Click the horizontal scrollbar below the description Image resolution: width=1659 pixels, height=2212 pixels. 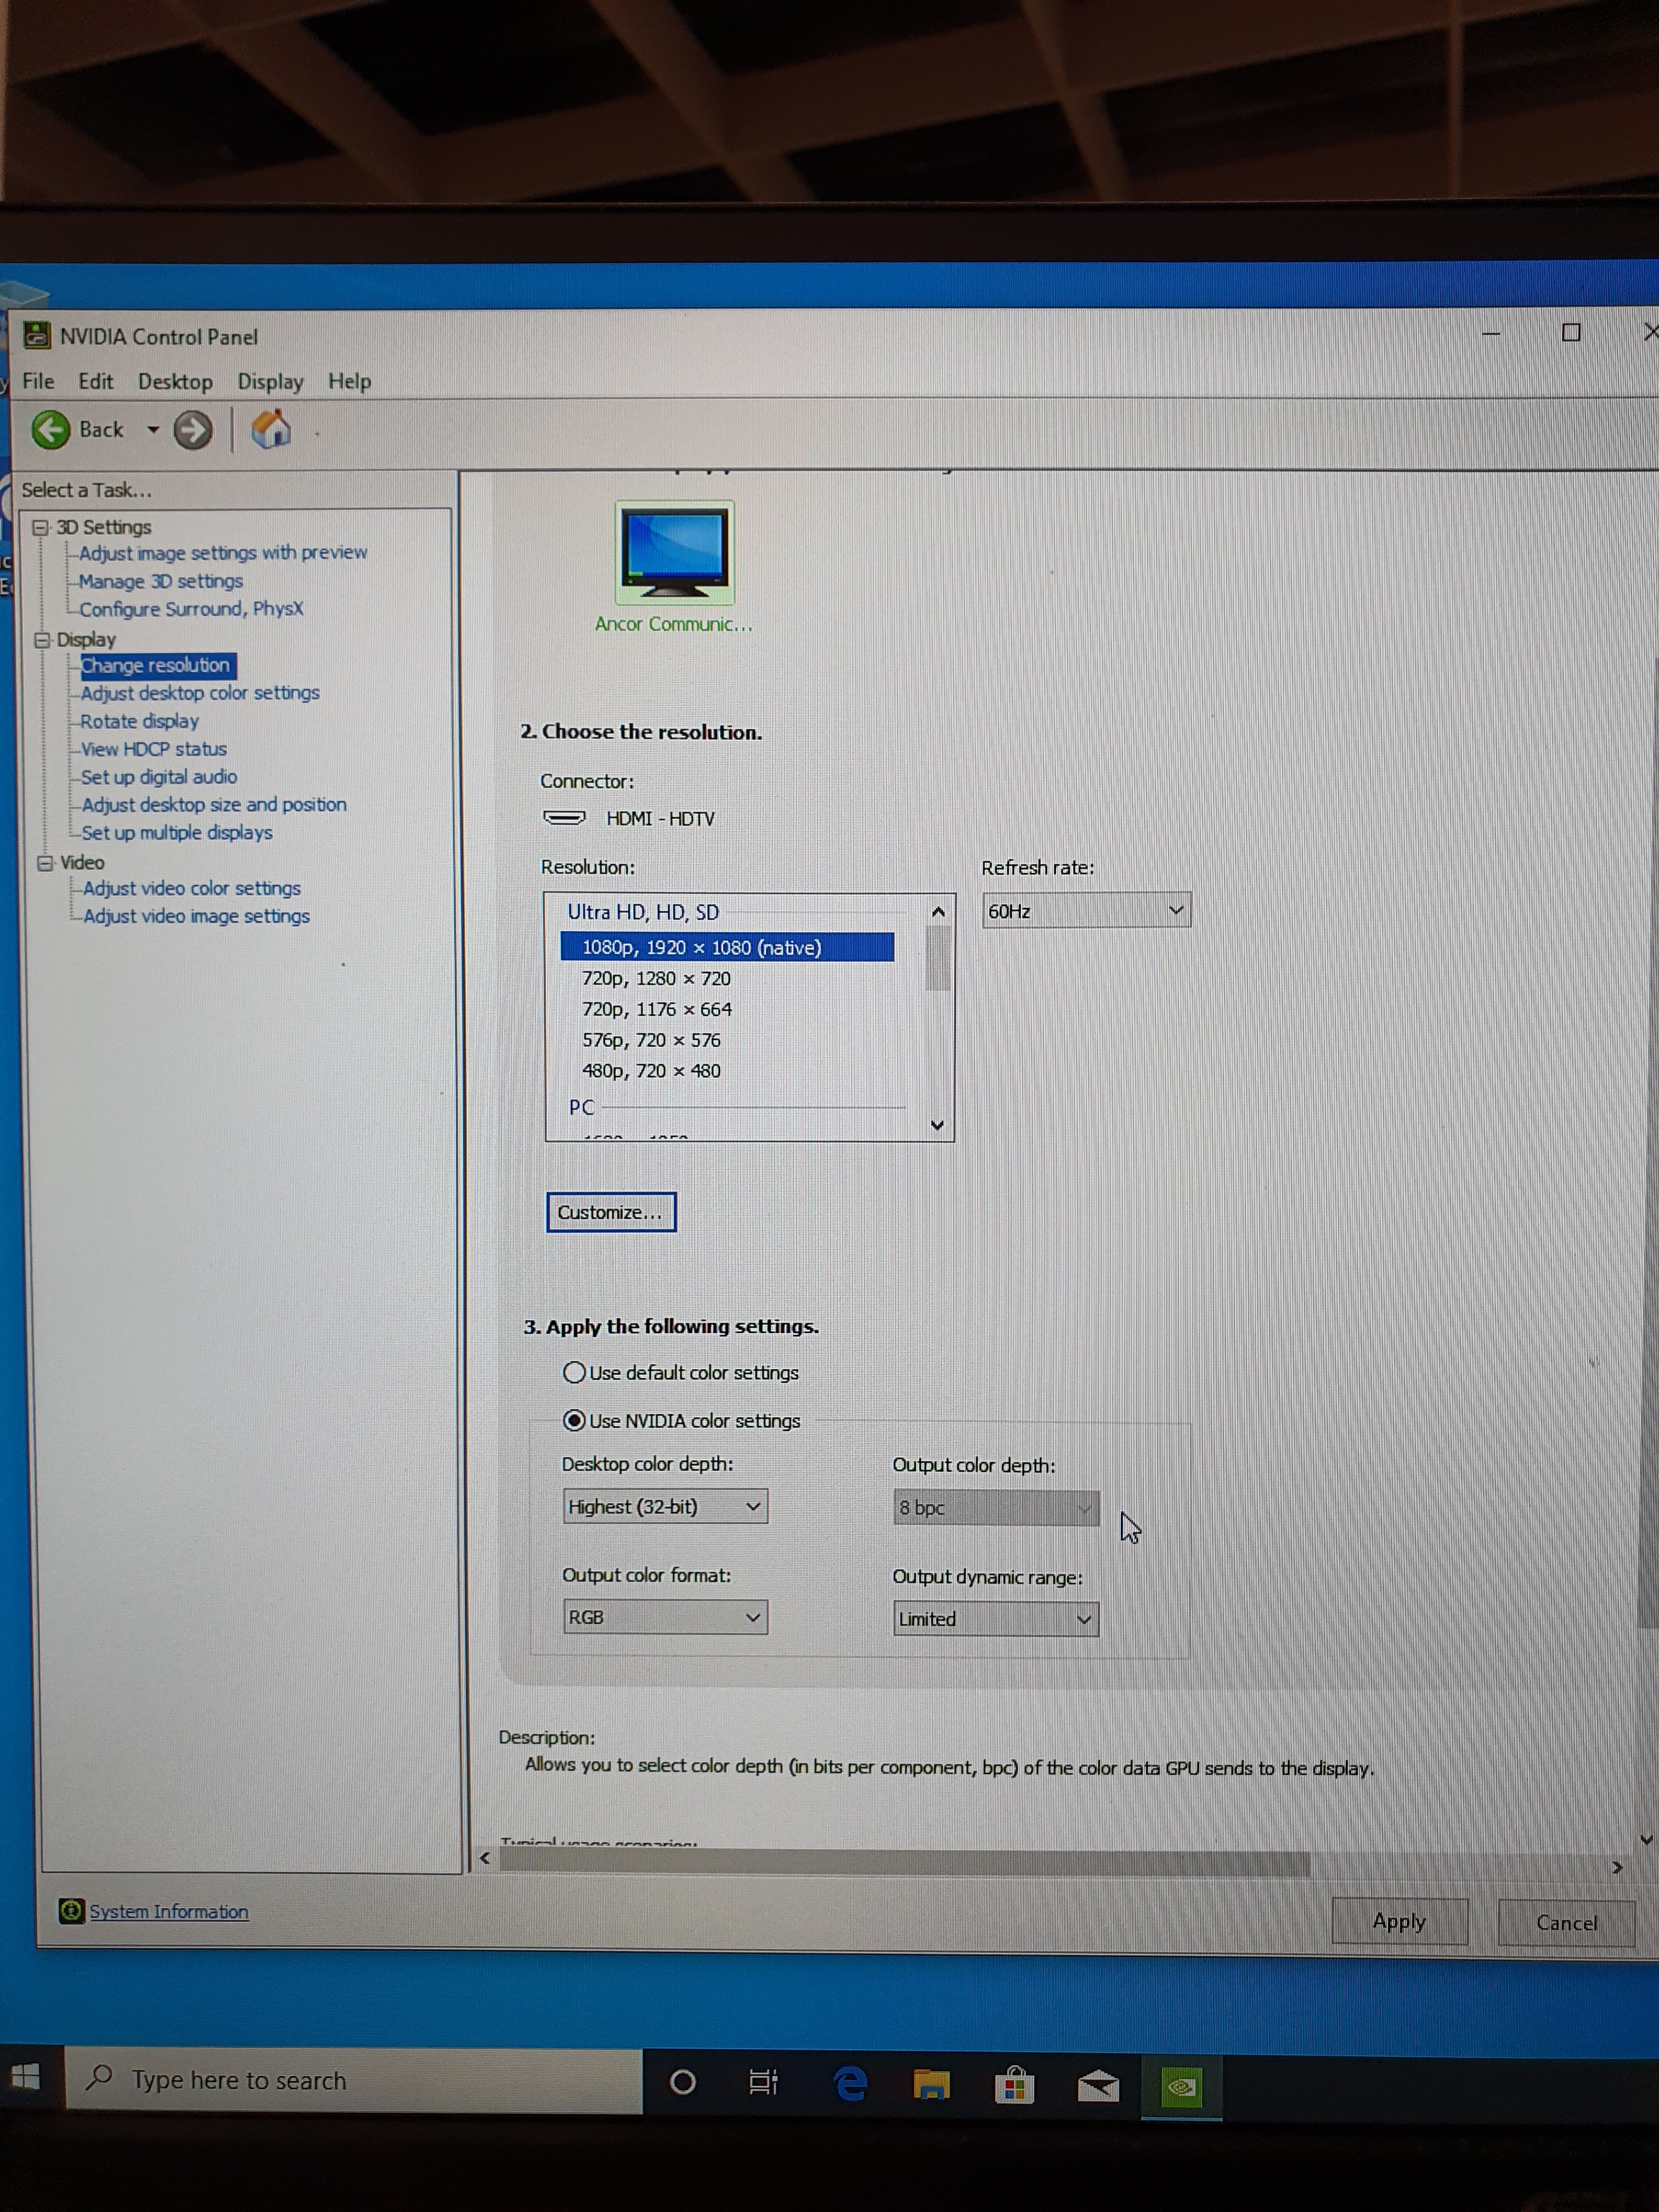(905, 1863)
